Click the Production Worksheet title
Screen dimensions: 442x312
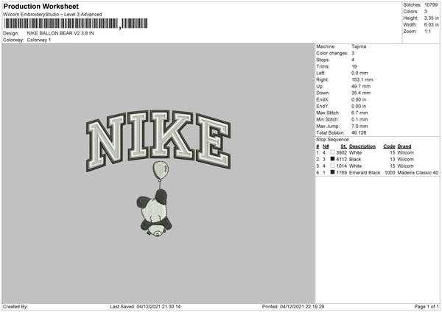pyautogui.click(x=41, y=6)
